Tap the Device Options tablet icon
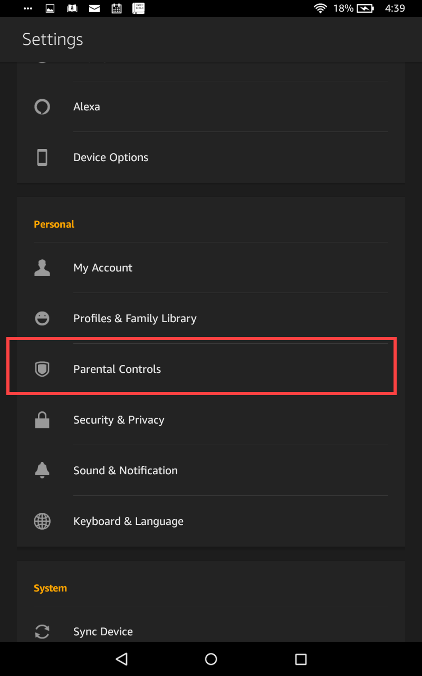Viewport: 422px width, 676px height. [x=42, y=157]
